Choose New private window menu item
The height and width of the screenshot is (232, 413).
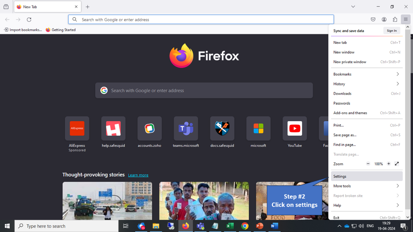pos(350,62)
